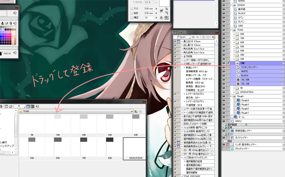Toggle the tree view button in materials toolbar
This screenshot has width=285, height=177.
pos(28,106)
